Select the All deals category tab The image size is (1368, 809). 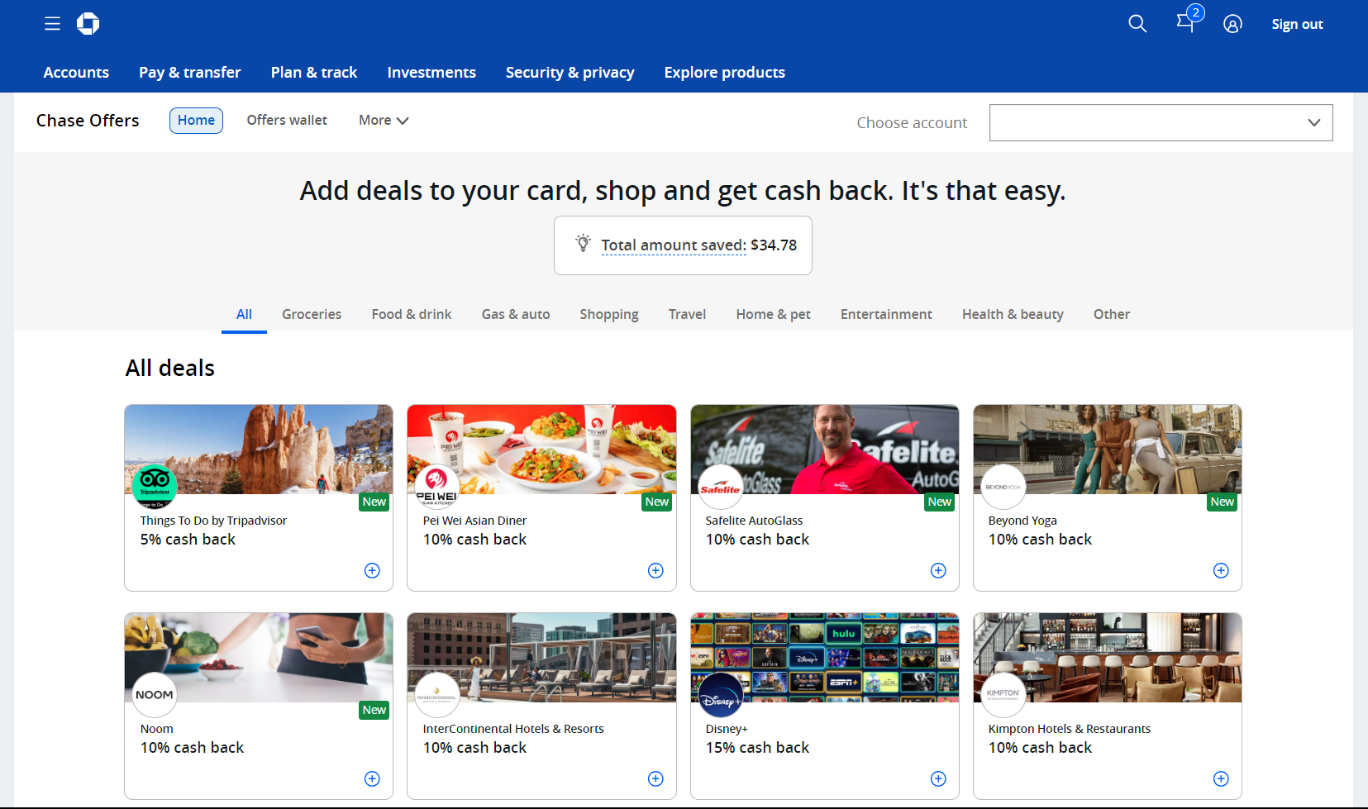pyautogui.click(x=244, y=314)
